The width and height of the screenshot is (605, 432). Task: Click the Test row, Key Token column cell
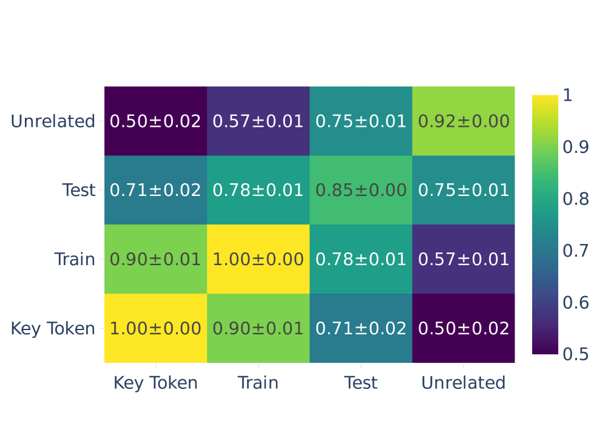(x=155, y=191)
